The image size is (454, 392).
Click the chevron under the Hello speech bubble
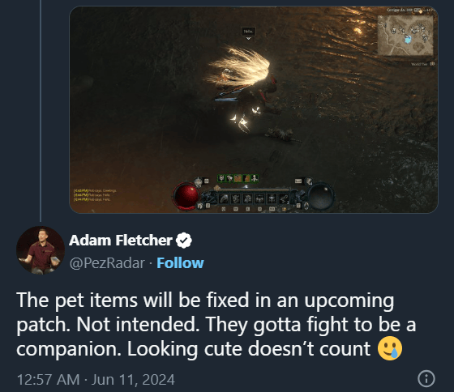tap(248, 38)
